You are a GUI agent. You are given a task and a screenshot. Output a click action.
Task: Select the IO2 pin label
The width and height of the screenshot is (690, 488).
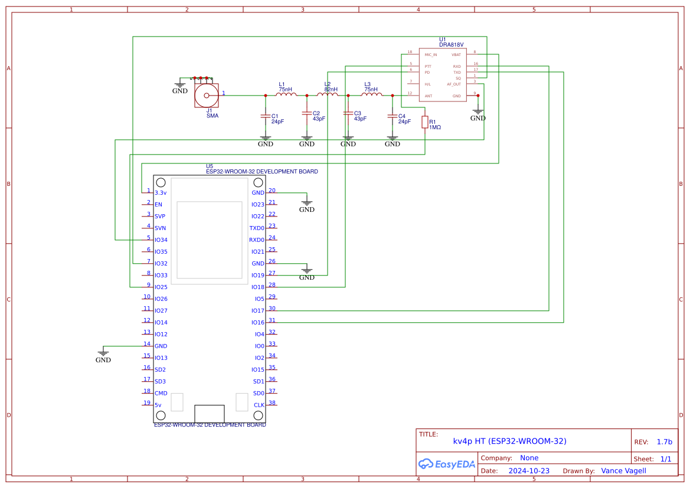pos(260,358)
